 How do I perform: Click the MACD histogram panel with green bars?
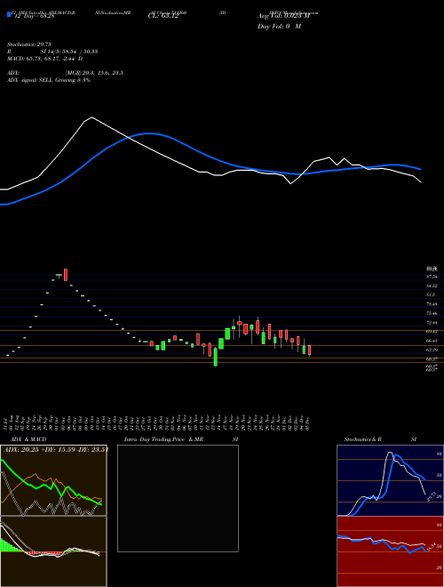click(53, 551)
